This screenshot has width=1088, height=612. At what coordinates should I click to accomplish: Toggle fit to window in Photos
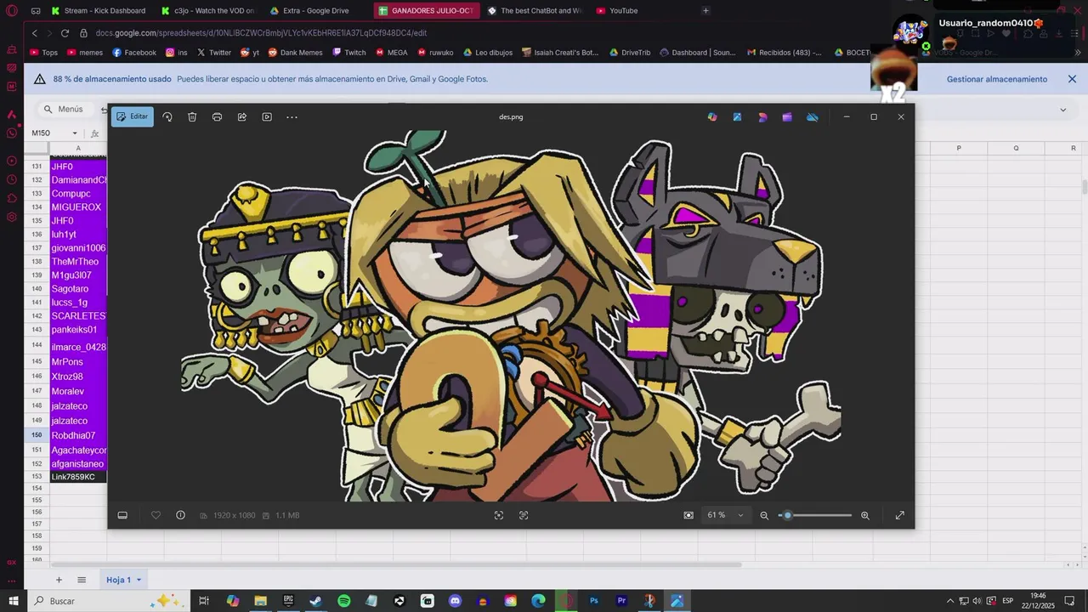tap(688, 515)
